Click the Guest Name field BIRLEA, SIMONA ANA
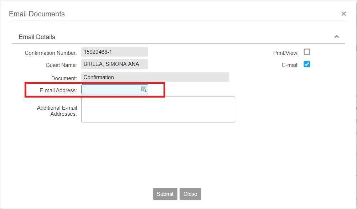Screen dimensions: 357x209 pos(114,64)
